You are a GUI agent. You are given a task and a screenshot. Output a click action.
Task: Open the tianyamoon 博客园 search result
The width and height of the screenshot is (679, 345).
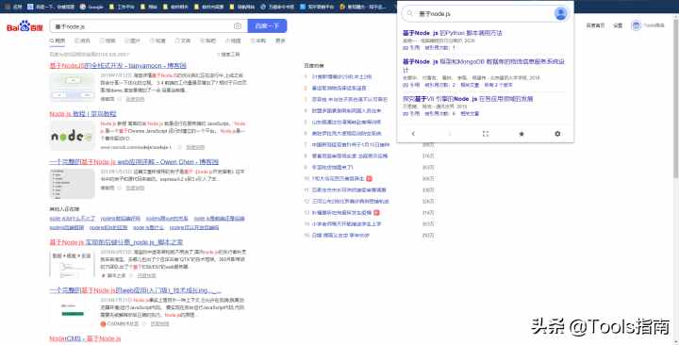(118, 65)
